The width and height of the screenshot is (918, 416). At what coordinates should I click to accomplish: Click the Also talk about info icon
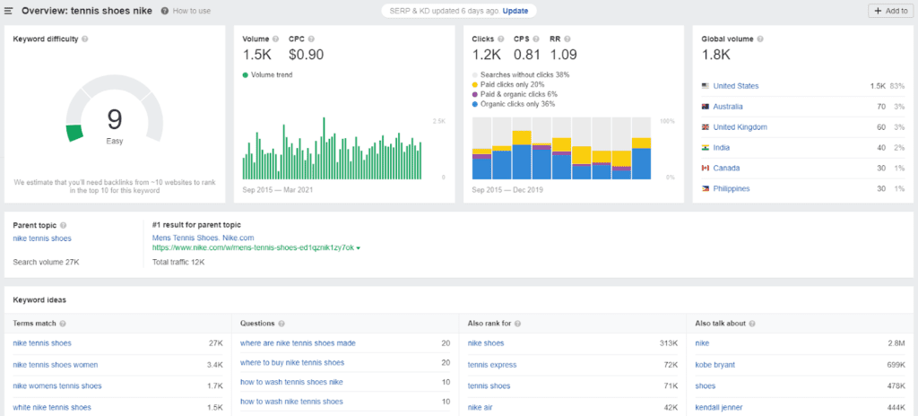pos(752,324)
